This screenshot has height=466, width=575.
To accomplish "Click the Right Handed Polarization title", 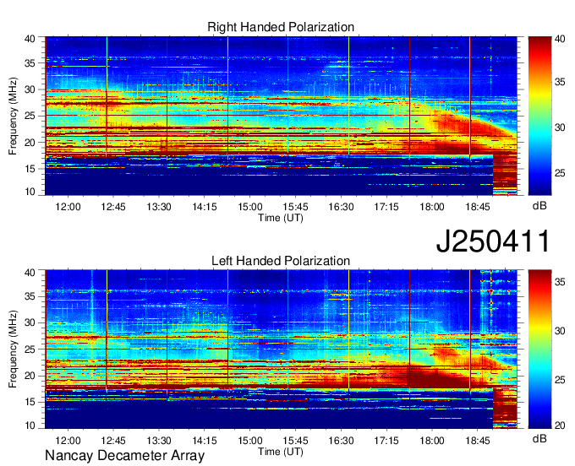I will (281, 27).
